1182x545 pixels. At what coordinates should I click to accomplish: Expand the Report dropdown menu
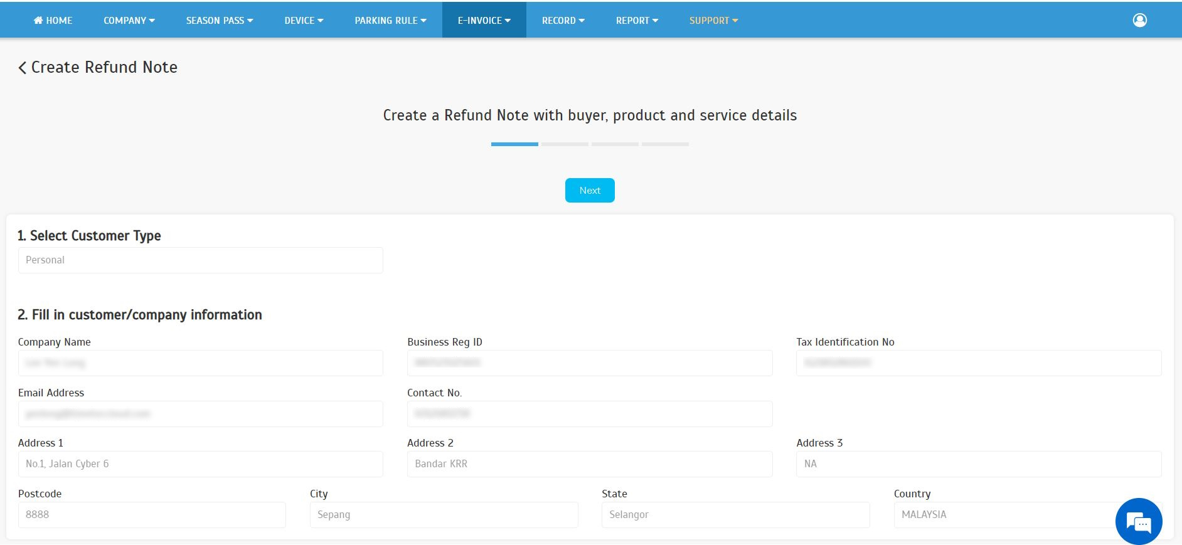[637, 21]
